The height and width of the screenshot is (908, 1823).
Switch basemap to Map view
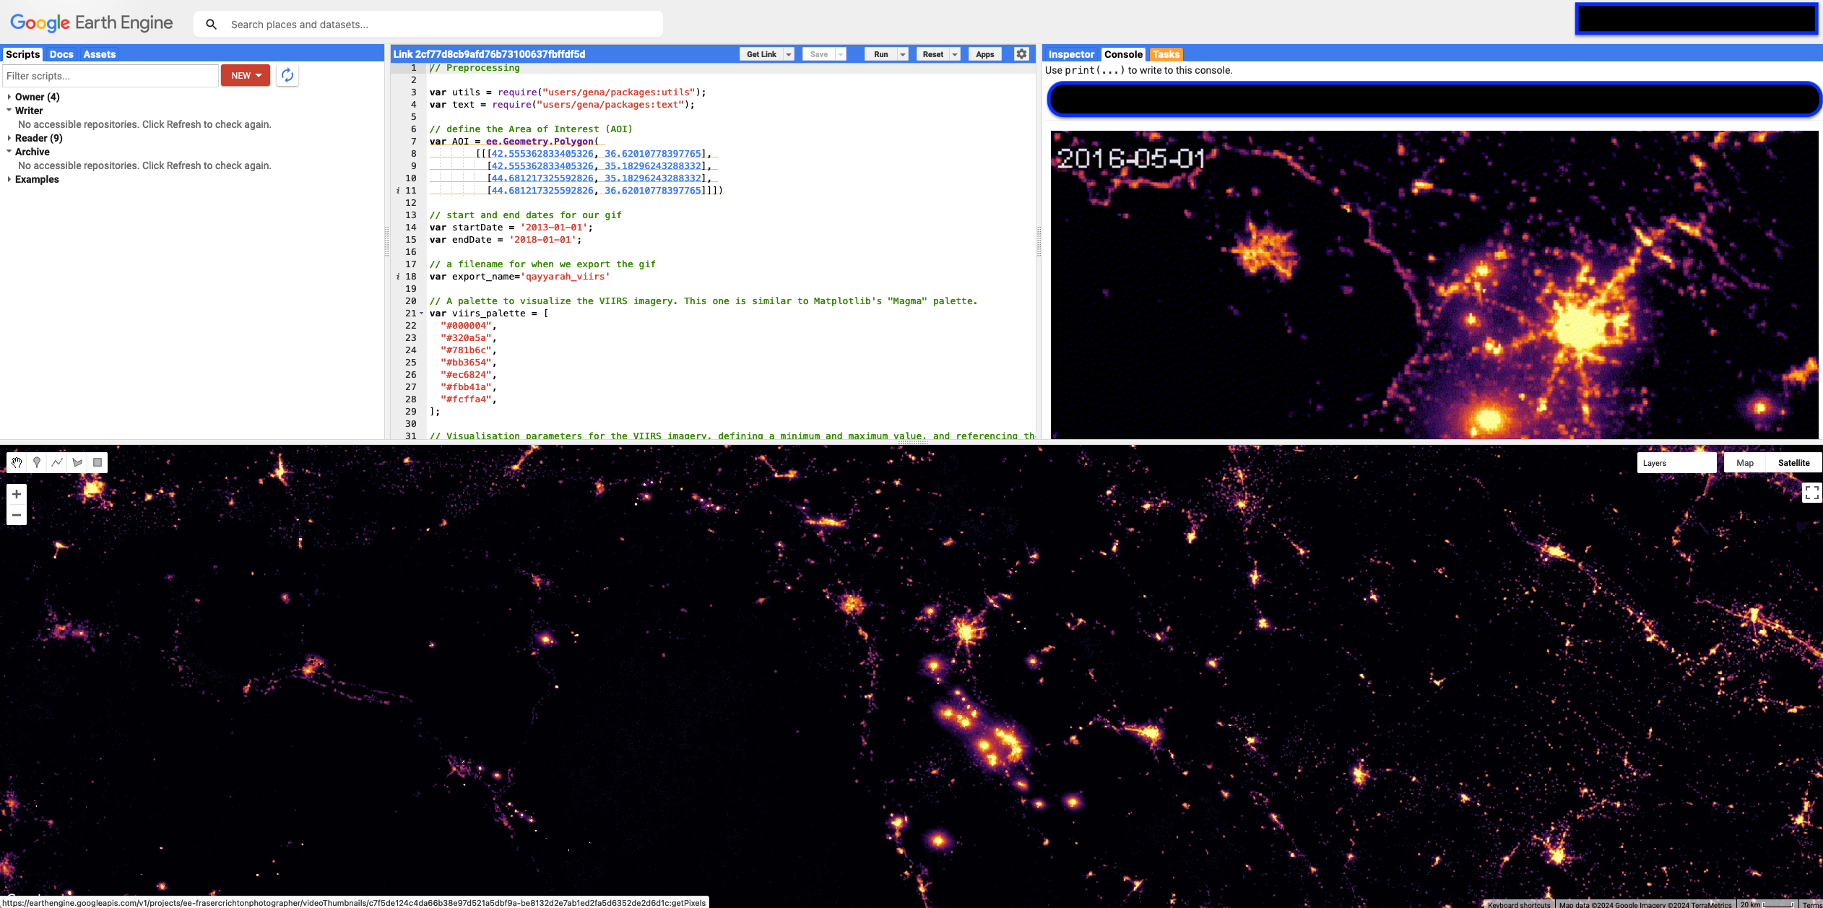(x=1745, y=463)
